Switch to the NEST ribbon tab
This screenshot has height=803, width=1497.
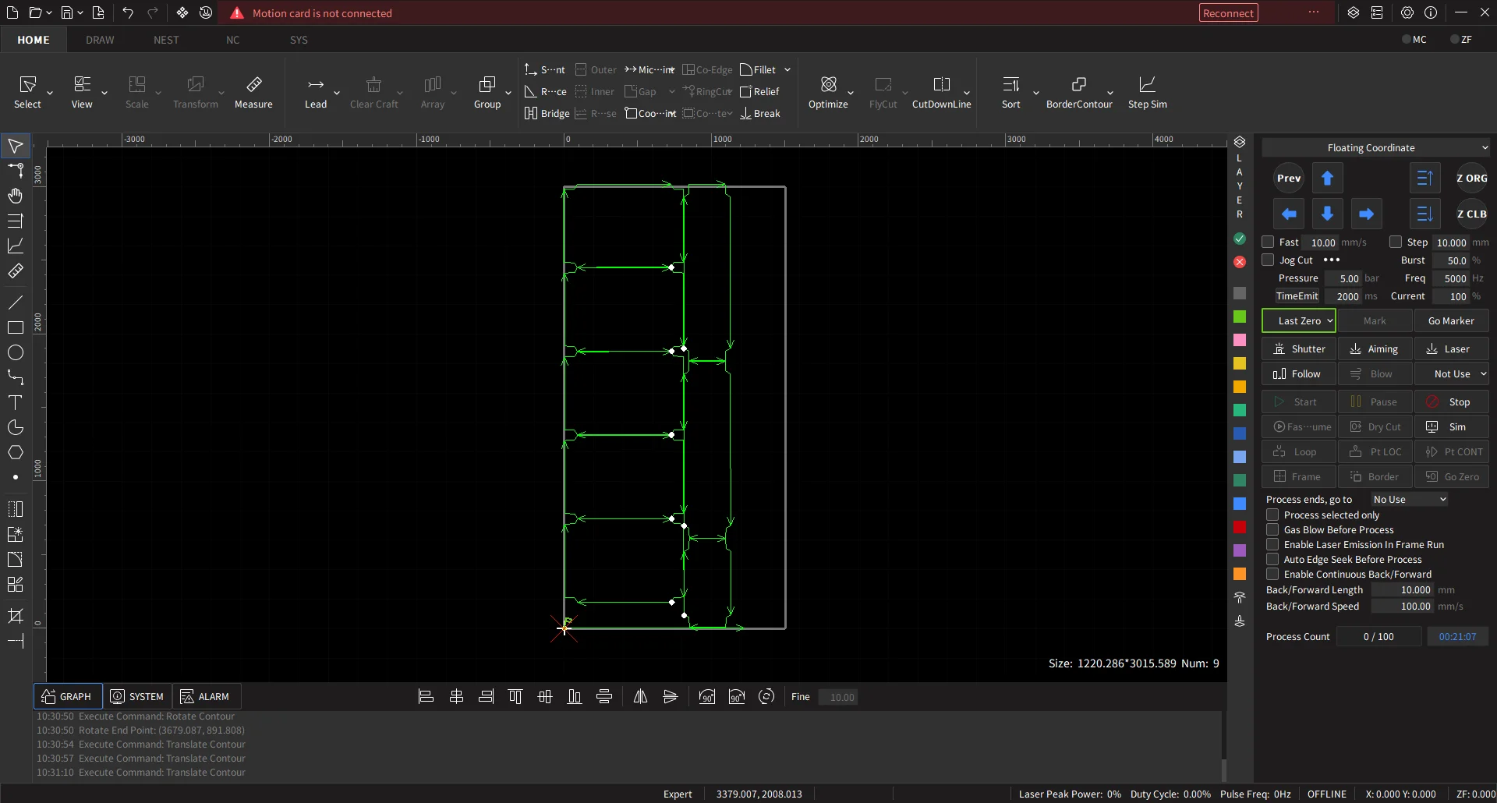[166, 40]
